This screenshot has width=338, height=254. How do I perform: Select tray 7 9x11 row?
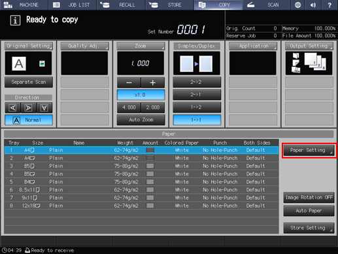pyautogui.click(x=141, y=198)
